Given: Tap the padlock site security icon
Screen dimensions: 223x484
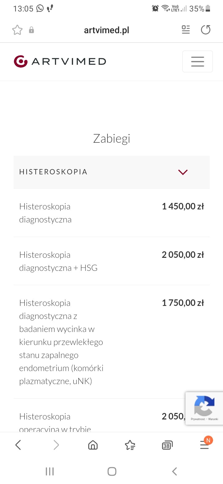Looking at the screenshot, I should (x=31, y=30).
